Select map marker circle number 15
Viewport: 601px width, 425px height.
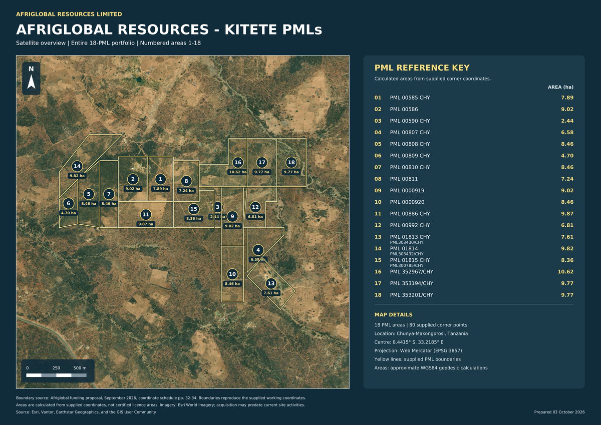(194, 209)
